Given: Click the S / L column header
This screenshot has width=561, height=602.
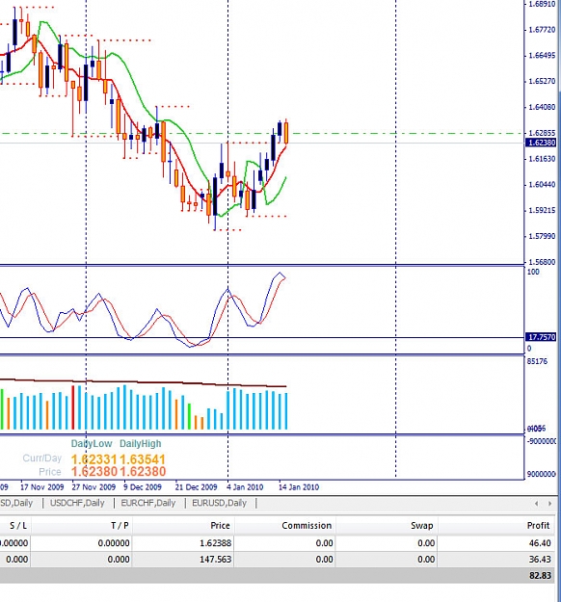Looking at the screenshot, I should click(x=18, y=526).
